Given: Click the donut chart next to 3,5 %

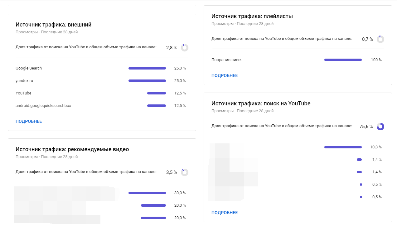Looking at the screenshot, I should pos(185,172).
